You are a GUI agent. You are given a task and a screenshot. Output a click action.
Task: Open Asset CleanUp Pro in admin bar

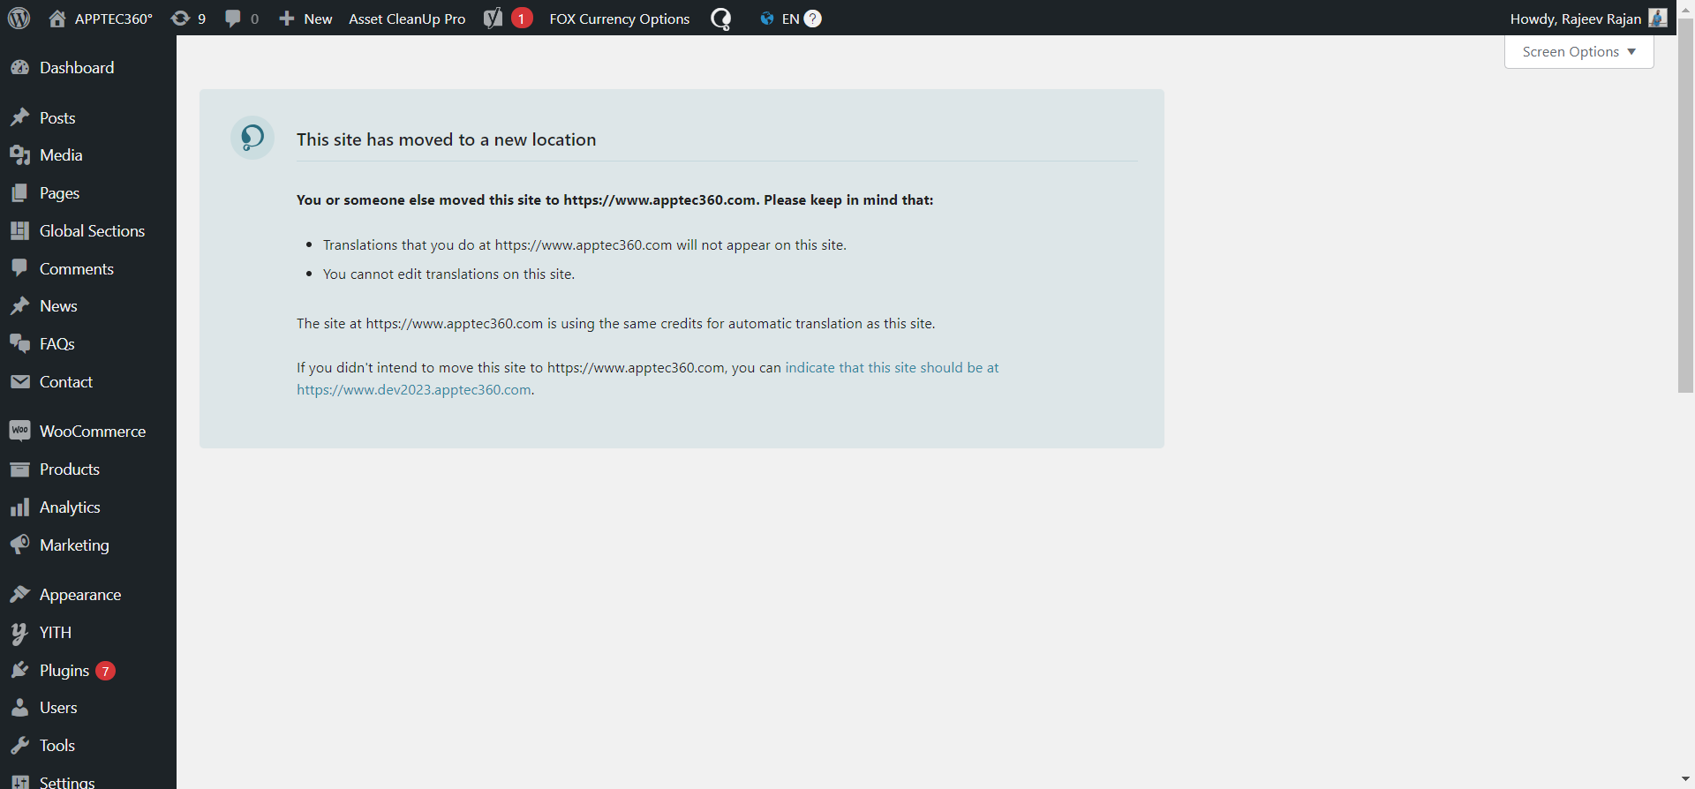407,19
